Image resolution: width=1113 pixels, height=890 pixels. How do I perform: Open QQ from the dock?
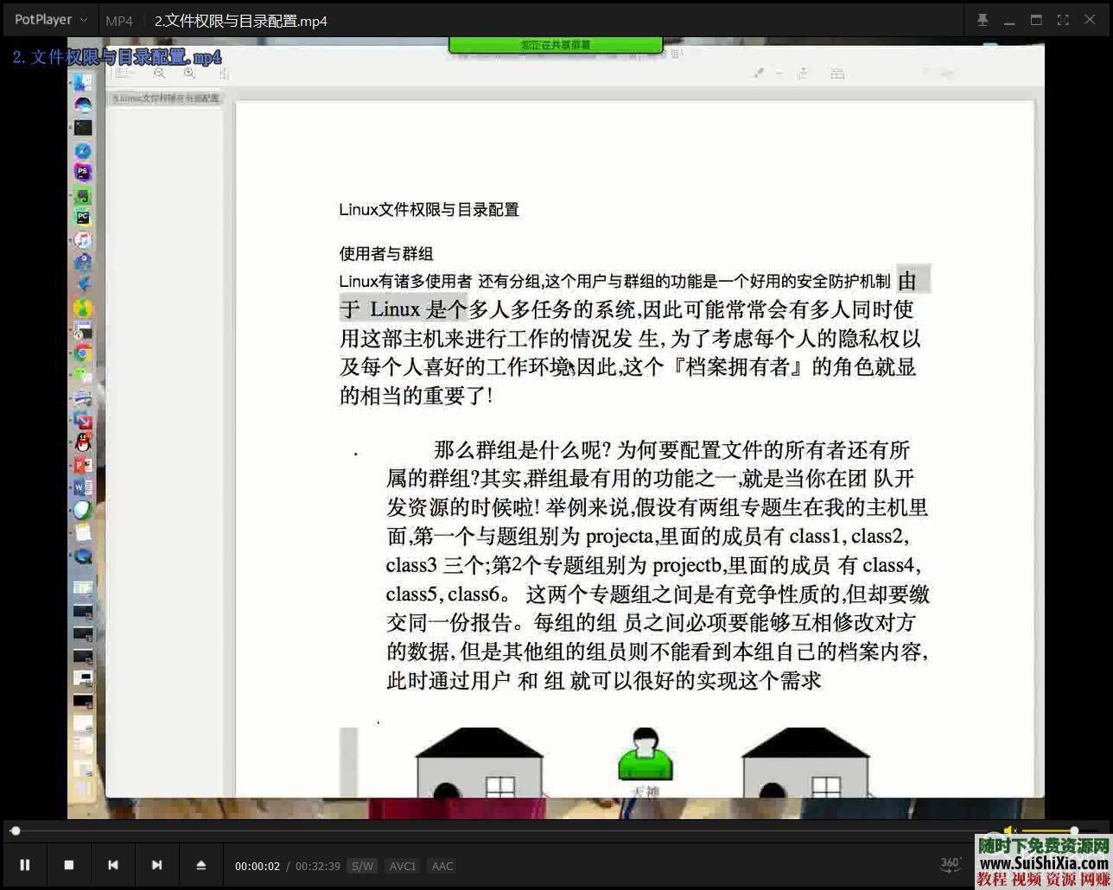pyautogui.click(x=83, y=442)
